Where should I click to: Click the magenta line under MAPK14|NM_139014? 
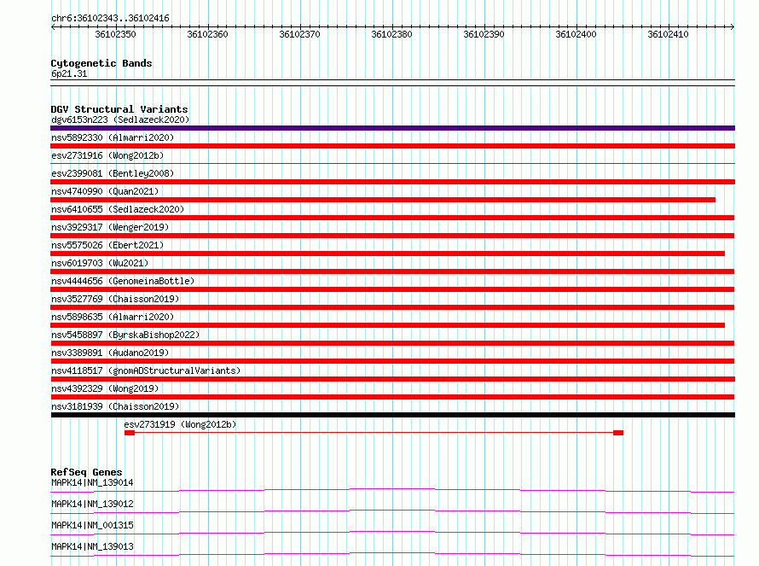coord(392,490)
